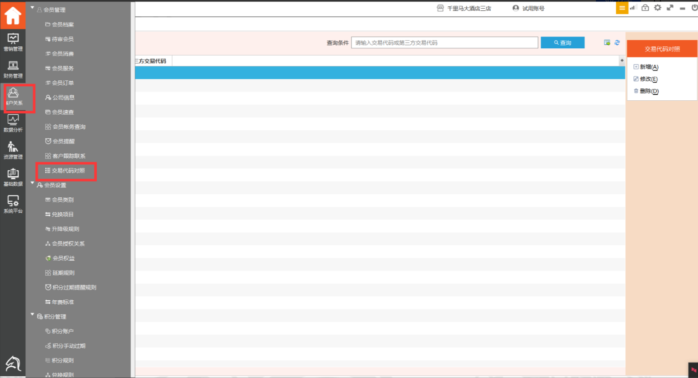Open 会员档案 in the menu
Image resolution: width=698 pixels, height=378 pixels.
tap(62, 24)
